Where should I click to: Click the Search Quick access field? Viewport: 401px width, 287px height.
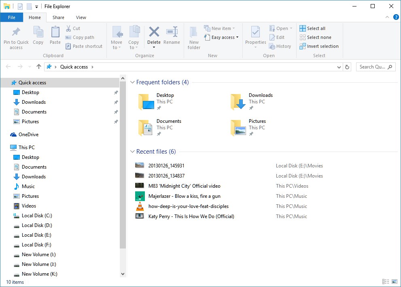pos(376,67)
